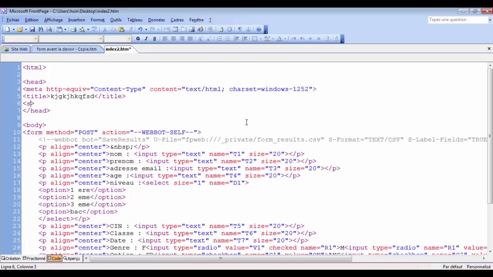
Task: Click the Justify alignment icon
Action: (x=190, y=38)
